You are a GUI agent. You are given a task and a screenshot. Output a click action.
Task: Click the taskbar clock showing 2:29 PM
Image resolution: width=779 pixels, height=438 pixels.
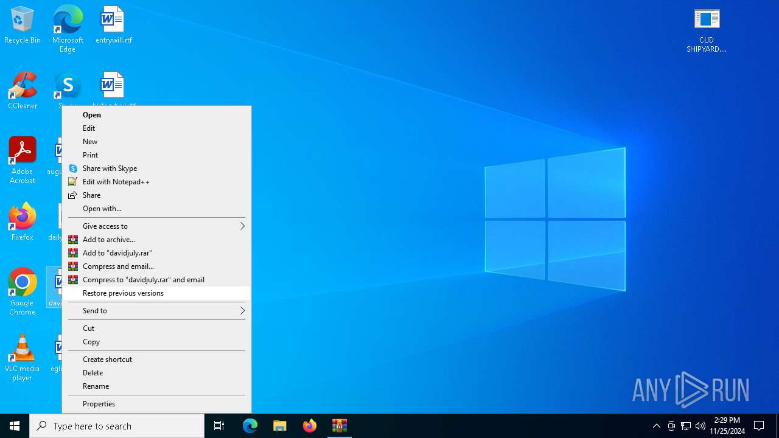point(727,426)
